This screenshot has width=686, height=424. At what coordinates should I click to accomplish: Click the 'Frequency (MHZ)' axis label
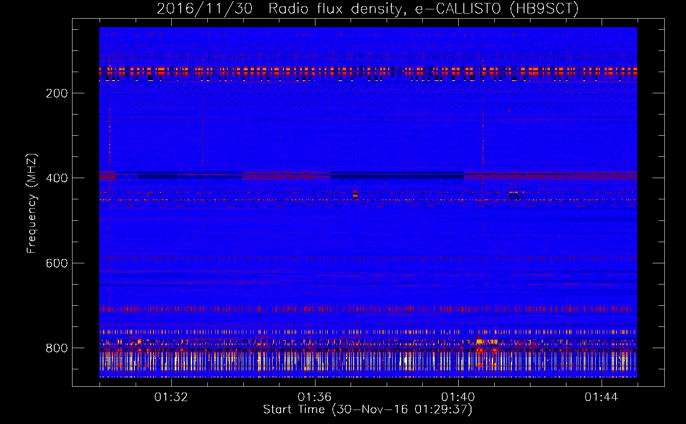point(32,204)
